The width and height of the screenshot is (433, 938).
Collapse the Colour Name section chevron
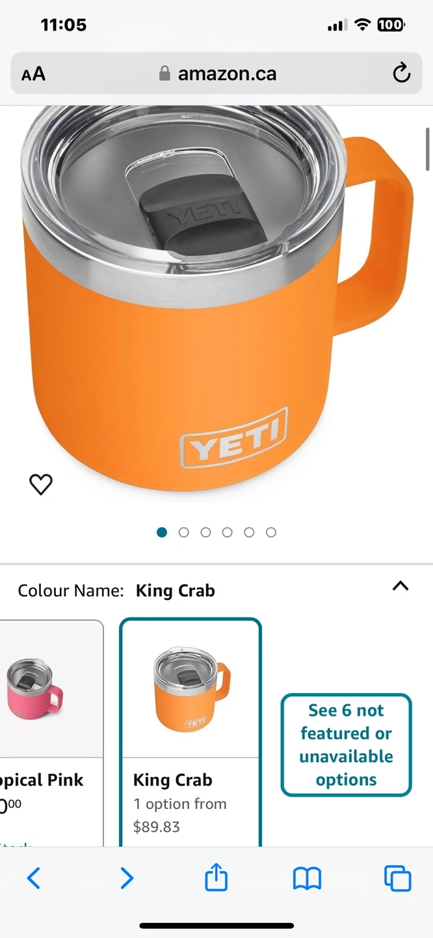tap(400, 586)
